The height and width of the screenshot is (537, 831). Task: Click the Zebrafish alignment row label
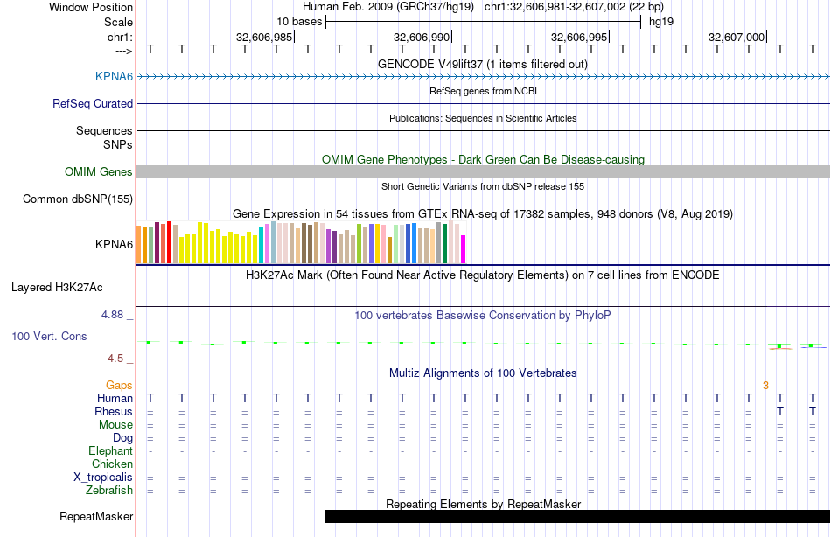coord(109,491)
